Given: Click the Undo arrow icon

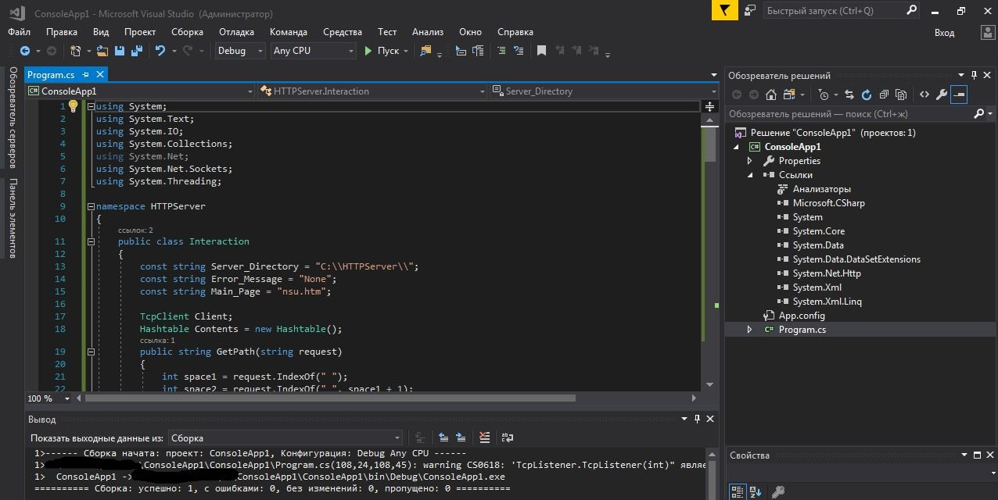Looking at the screenshot, I should (x=160, y=51).
